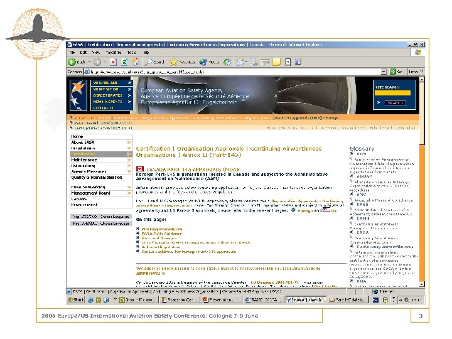The image size is (452, 339).
Task: Click the Back arrow in the browser toolbar
Action: [x=72, y=62]
